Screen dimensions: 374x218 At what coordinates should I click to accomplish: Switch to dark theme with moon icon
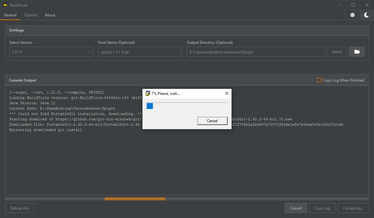(x=366, y=15)
